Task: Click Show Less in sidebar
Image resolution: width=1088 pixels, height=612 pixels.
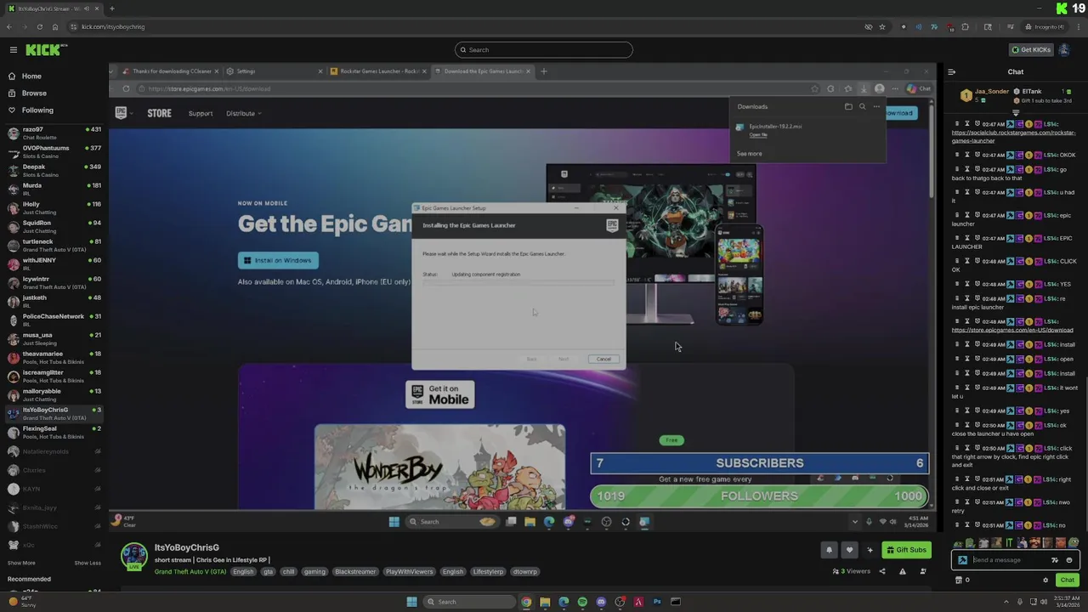Action: [88, 563]
